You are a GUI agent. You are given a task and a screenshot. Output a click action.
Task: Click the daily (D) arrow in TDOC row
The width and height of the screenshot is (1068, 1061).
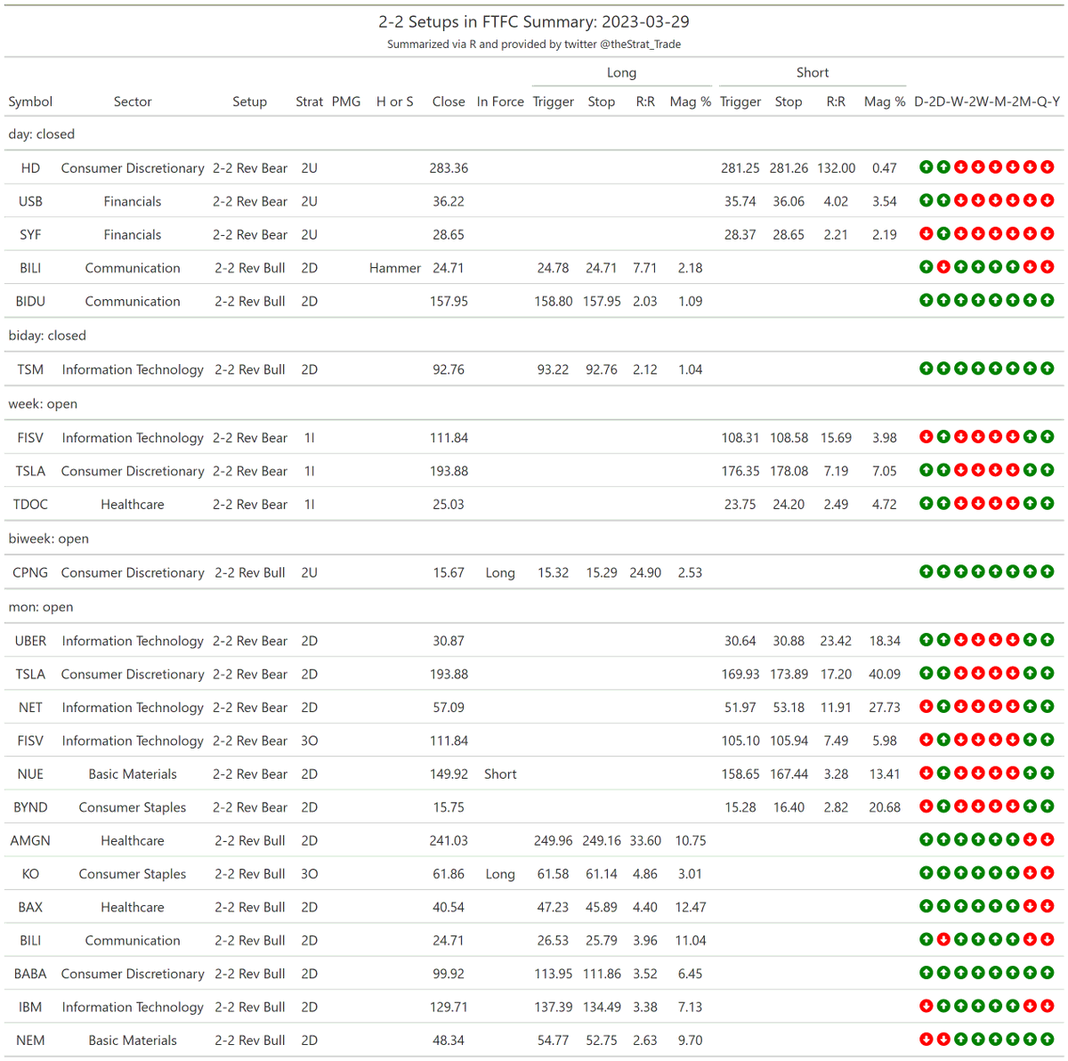coord(926,503)
